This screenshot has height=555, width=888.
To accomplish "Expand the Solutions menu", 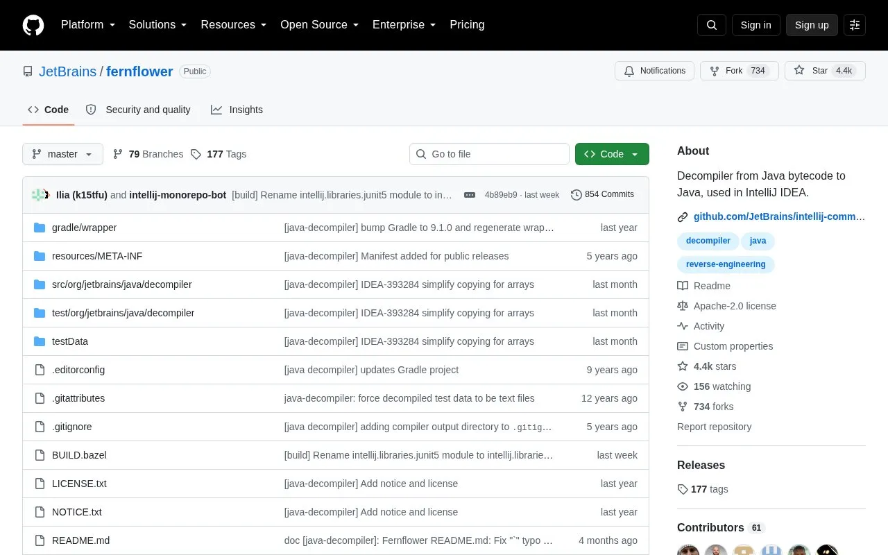I will click(157, 25).
